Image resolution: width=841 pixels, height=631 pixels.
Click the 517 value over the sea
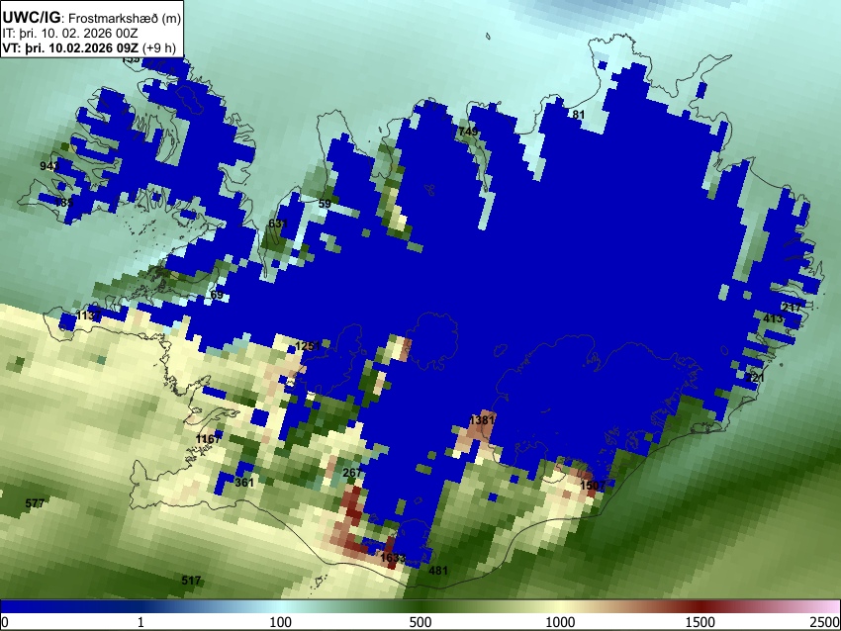[191, 581]
